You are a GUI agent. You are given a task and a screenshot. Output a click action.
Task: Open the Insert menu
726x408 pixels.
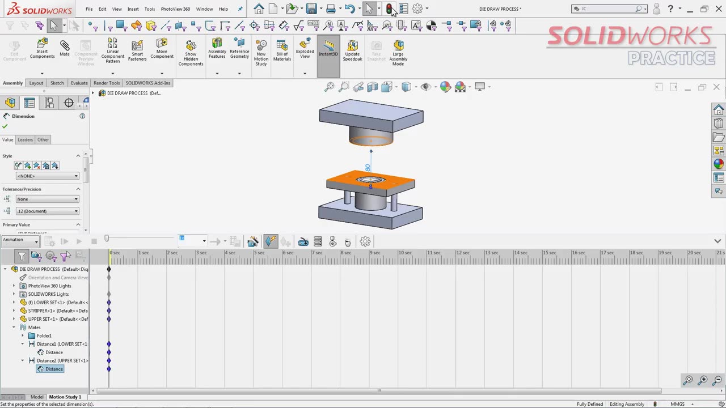[133, 9]
